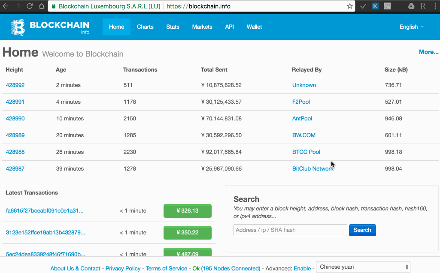This screenshot has width=440, height=273.
Task: Click the checkmark extension icon
Action: [363, 6]
